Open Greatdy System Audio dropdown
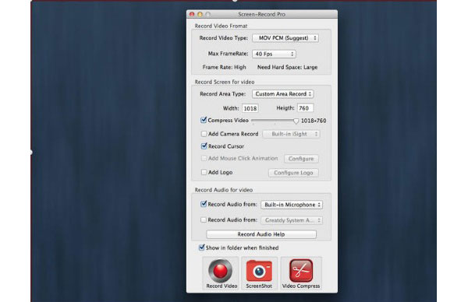This screenshot has height=302, width=468. point(292,220)
